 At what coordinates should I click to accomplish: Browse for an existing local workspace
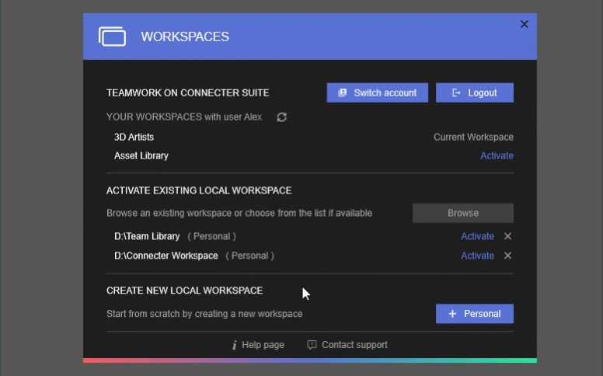pyautogui.click(x=462, y=213)
